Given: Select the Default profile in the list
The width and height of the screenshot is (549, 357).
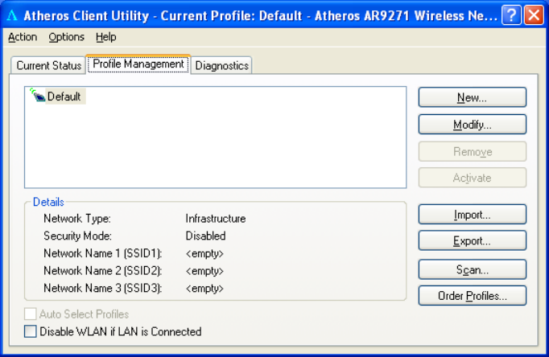Looking at the screenshot, I should (x=64, y=96).
